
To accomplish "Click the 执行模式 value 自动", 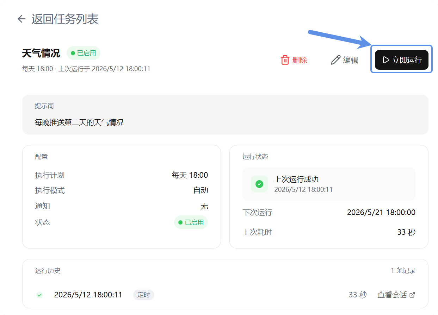I will [201, 190].
